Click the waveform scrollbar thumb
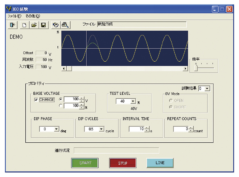This screenshot has height=177, width=239. (69, 69)
